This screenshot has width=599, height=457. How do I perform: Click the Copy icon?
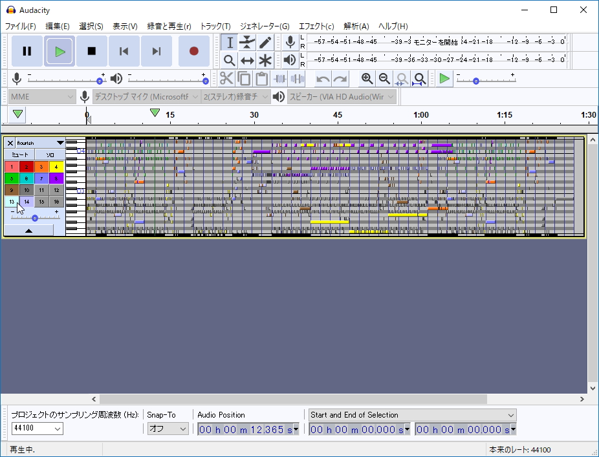point(244,79)
